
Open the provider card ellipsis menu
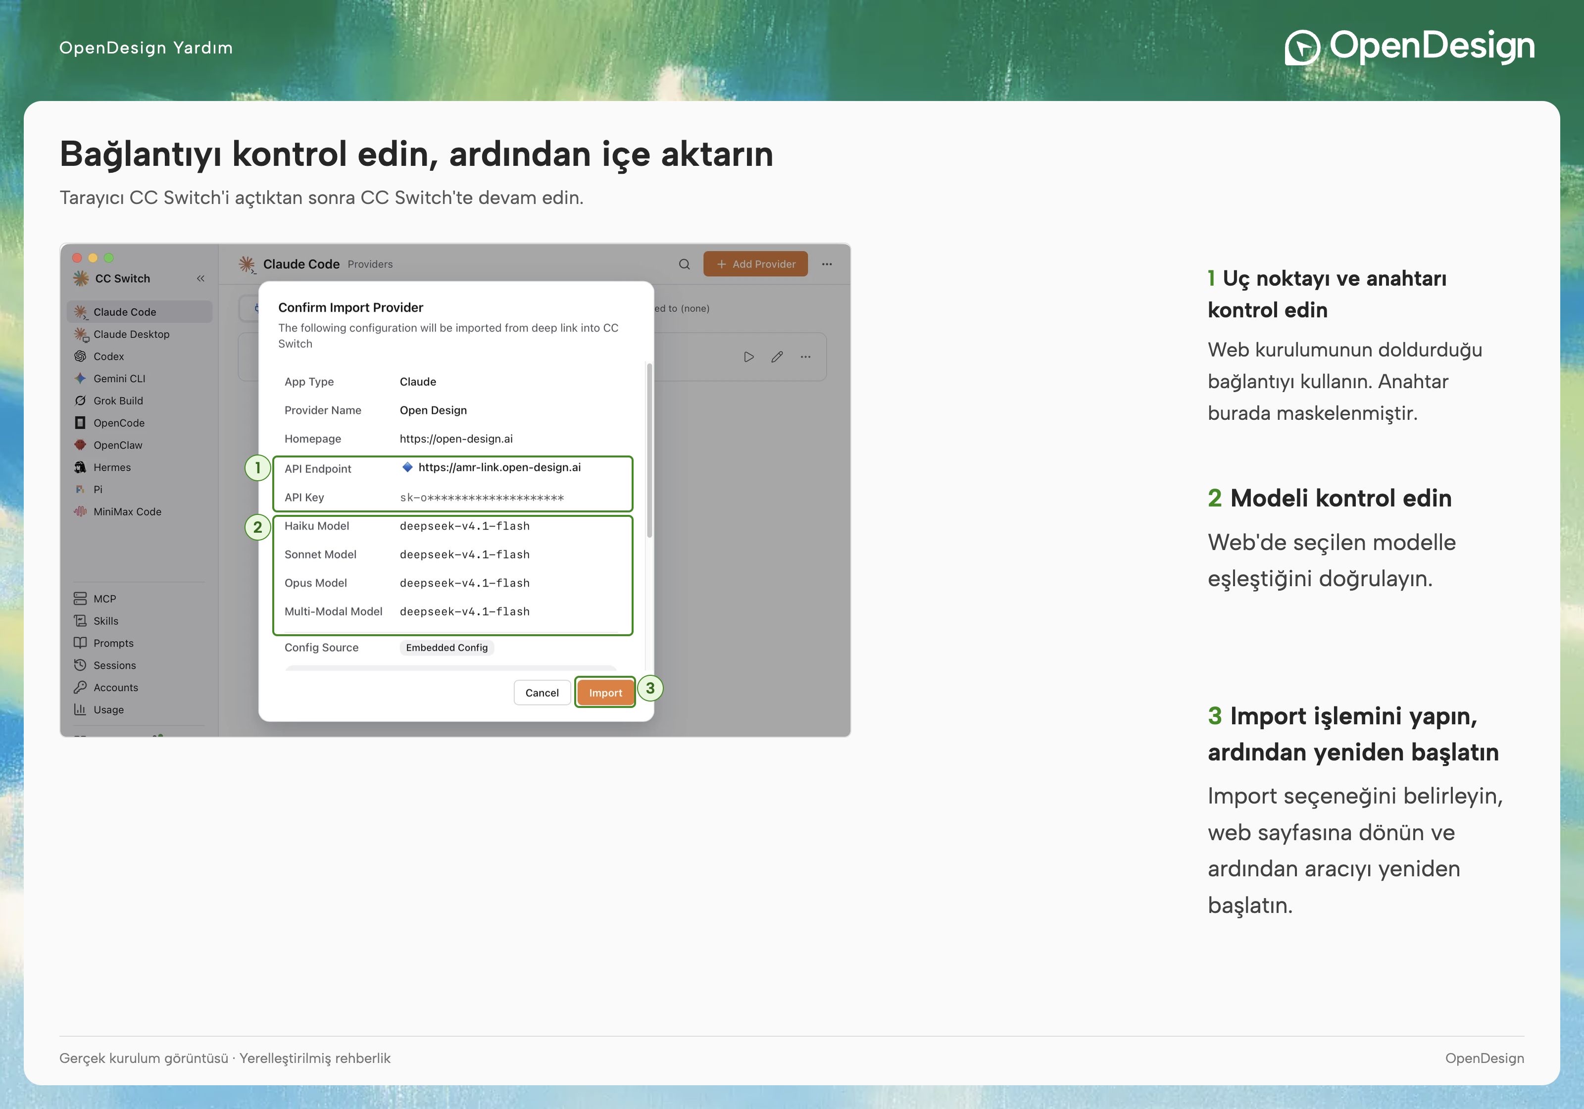(805, 357)
